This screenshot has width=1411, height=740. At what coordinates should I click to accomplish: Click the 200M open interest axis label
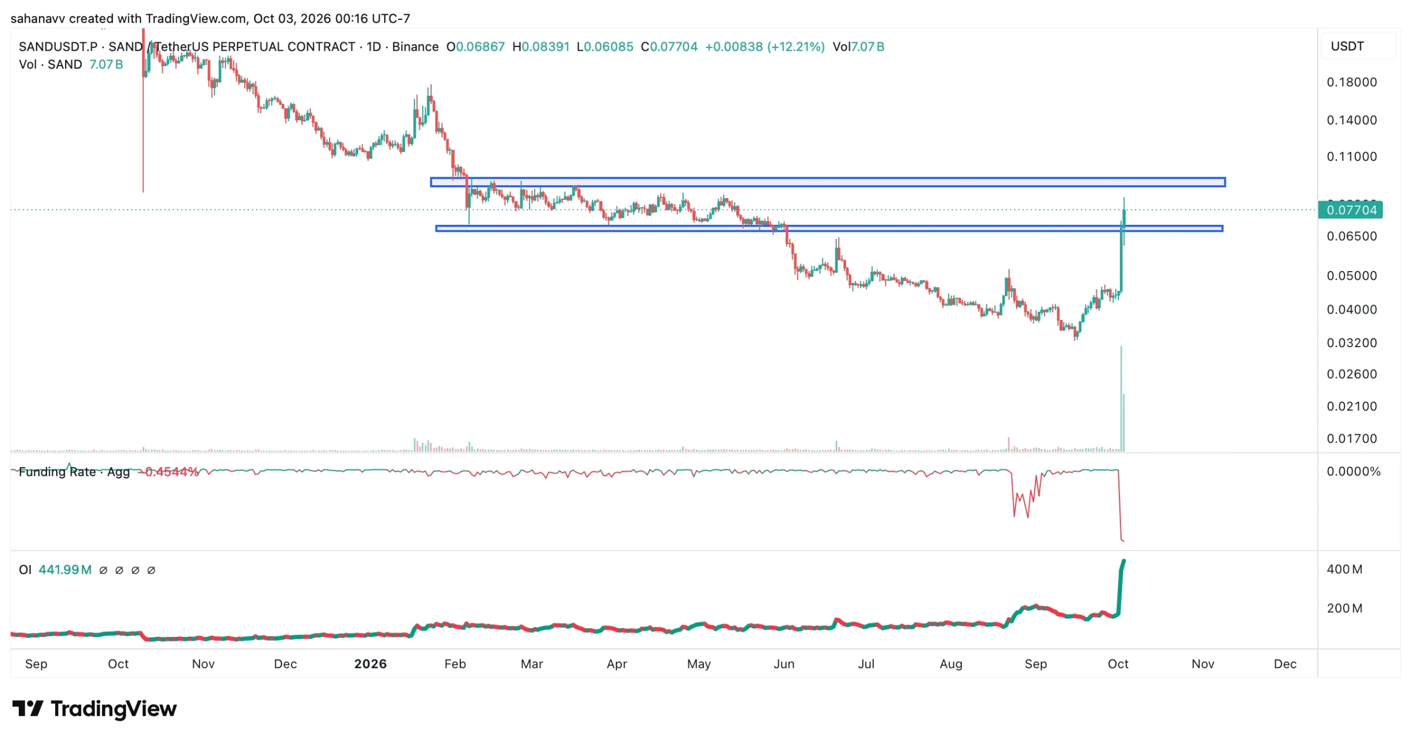1344,608
